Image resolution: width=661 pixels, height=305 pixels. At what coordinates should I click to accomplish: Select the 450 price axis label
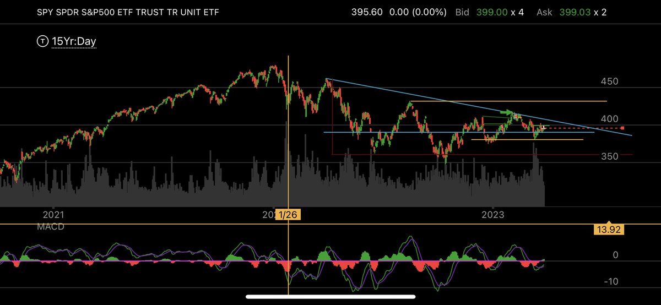[611, 81]
